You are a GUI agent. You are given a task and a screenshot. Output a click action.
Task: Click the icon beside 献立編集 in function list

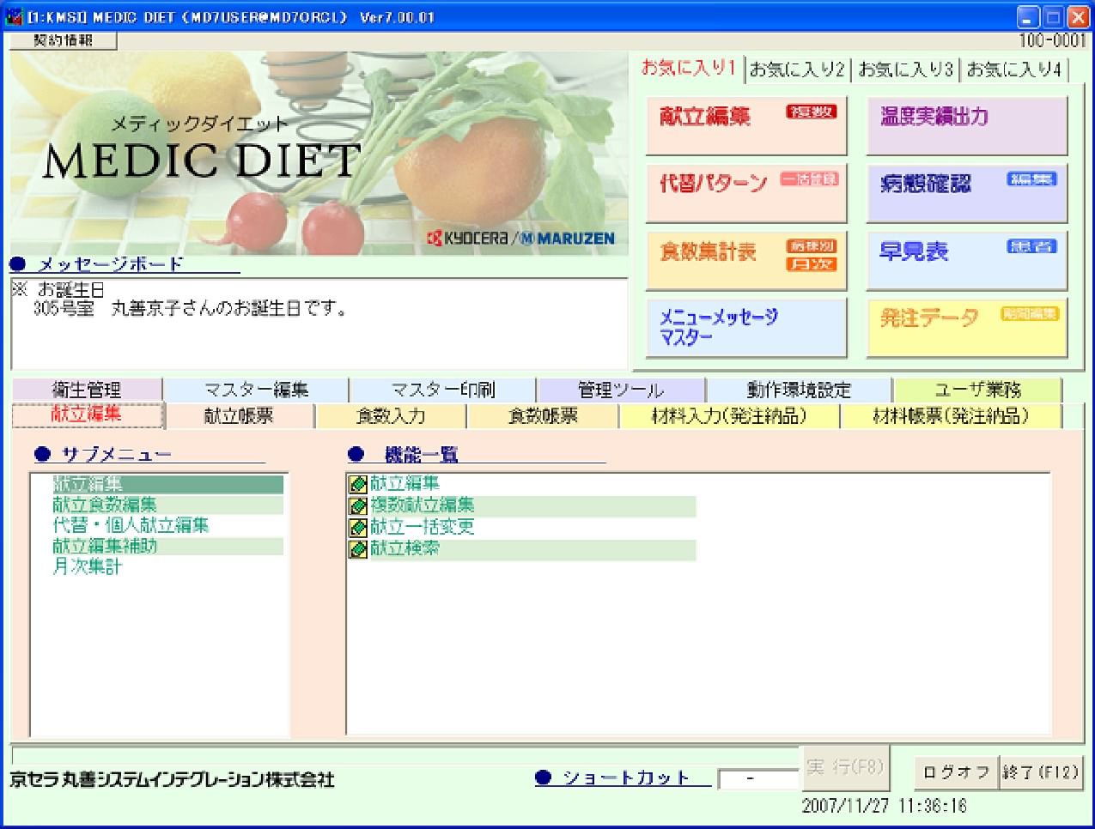(358, 484)
